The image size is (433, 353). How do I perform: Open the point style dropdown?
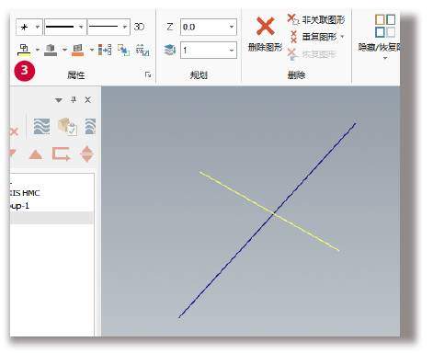click(x=29, y=27)
